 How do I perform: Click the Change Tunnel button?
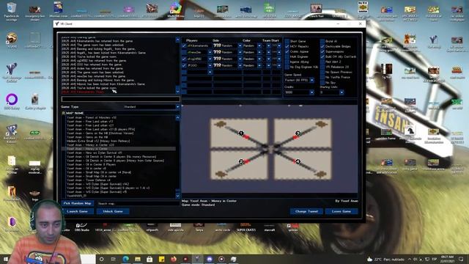(x=306, y=211)
